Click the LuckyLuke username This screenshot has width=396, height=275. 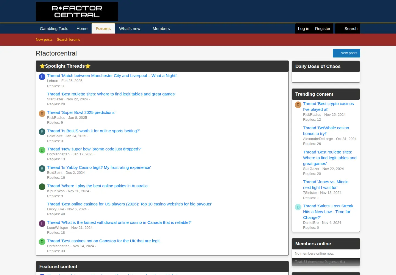tap(56, 209)
